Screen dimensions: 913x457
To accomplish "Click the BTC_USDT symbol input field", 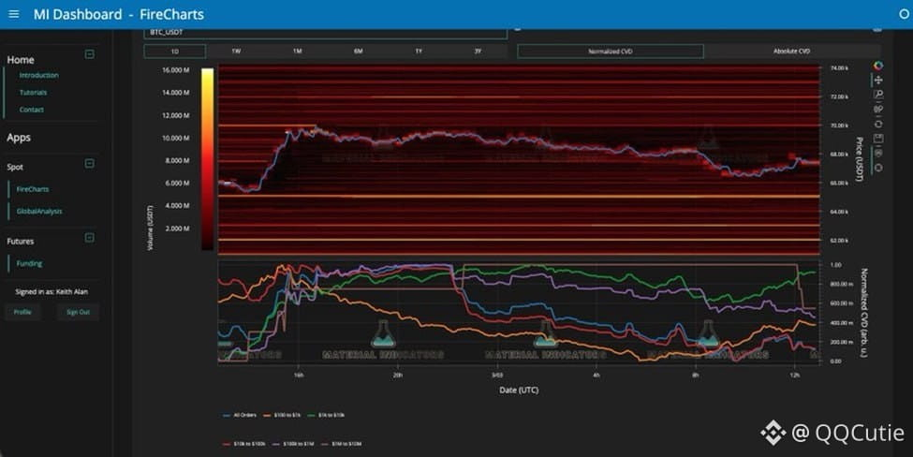I will coord(326,33).
